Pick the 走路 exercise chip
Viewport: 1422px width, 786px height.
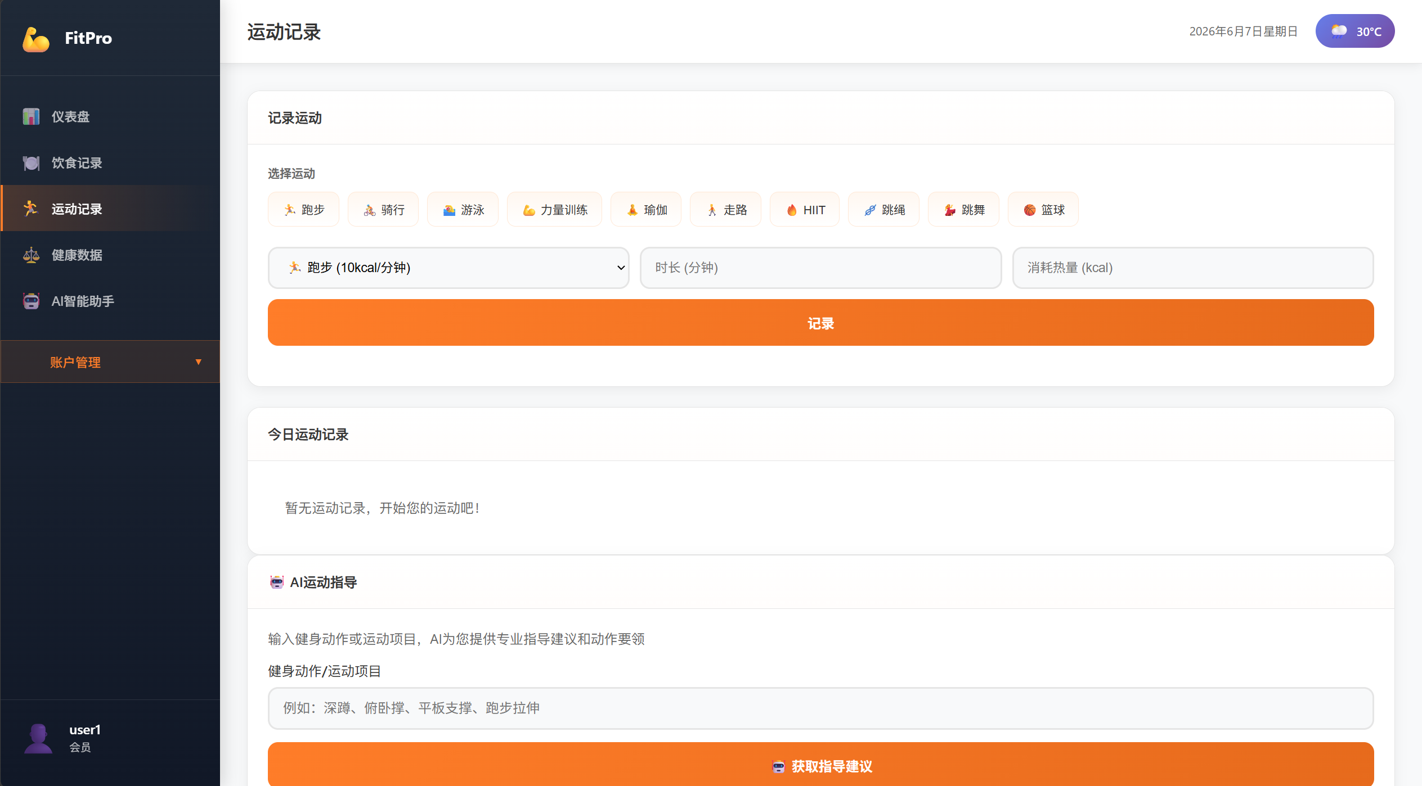726,210
